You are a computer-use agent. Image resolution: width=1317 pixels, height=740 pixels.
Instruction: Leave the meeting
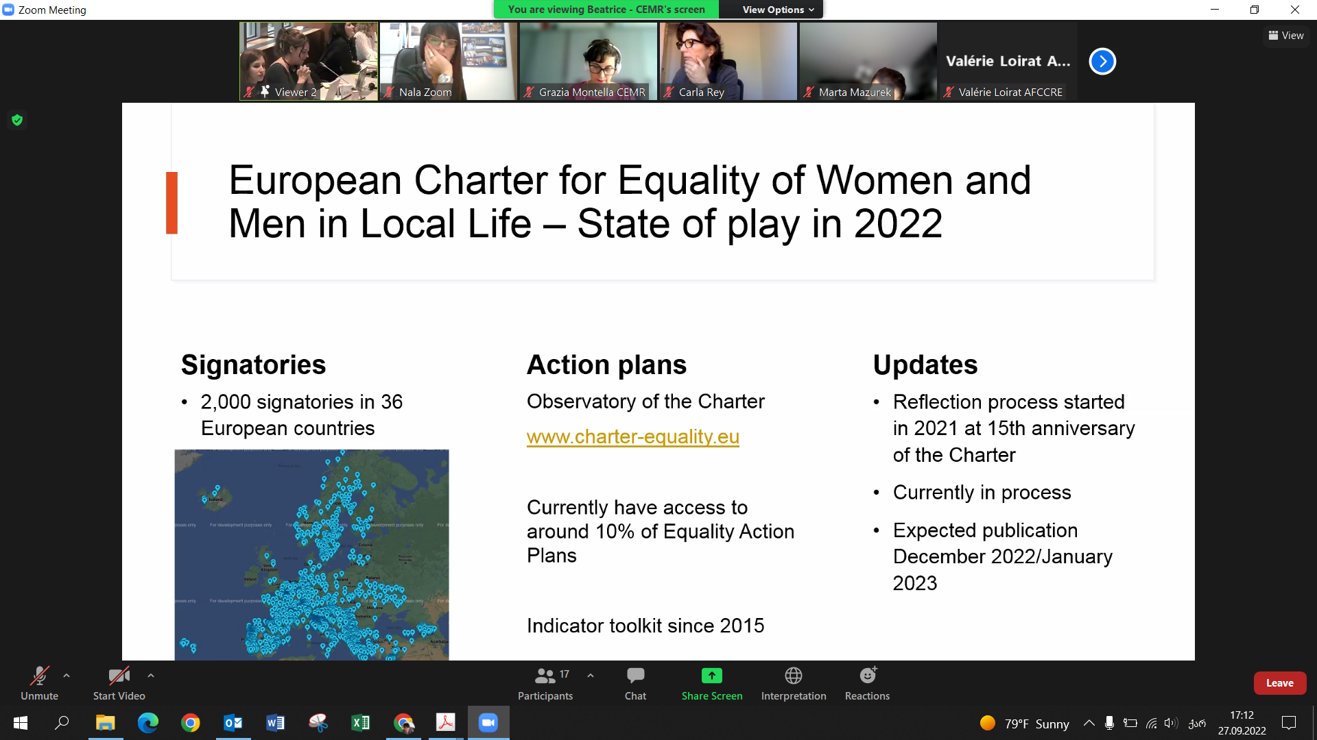pos(1279,683)
